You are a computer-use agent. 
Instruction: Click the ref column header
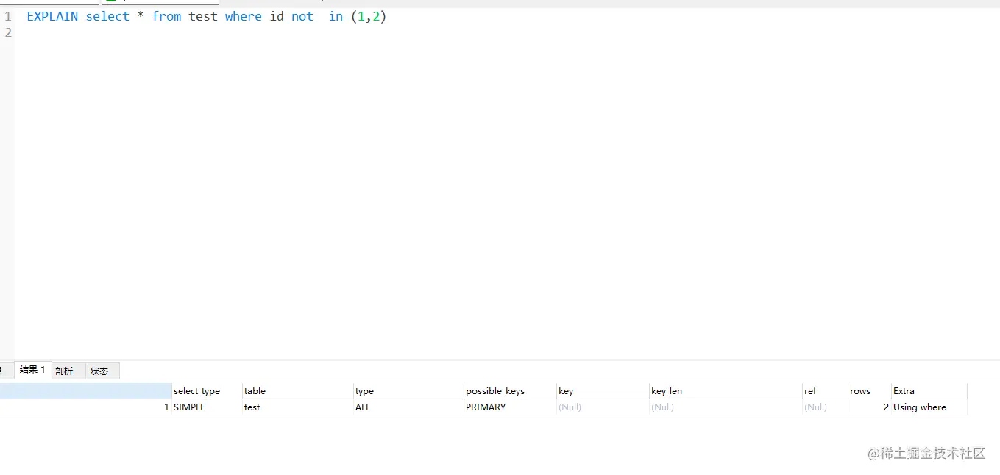[x=825, y=391]
